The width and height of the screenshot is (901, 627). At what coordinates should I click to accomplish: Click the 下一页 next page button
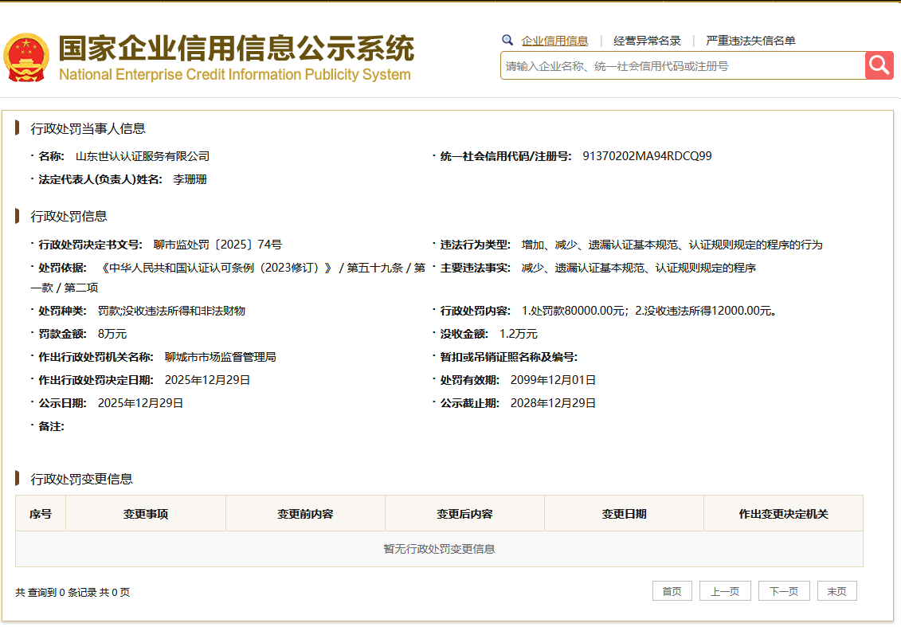click(785, 591)
